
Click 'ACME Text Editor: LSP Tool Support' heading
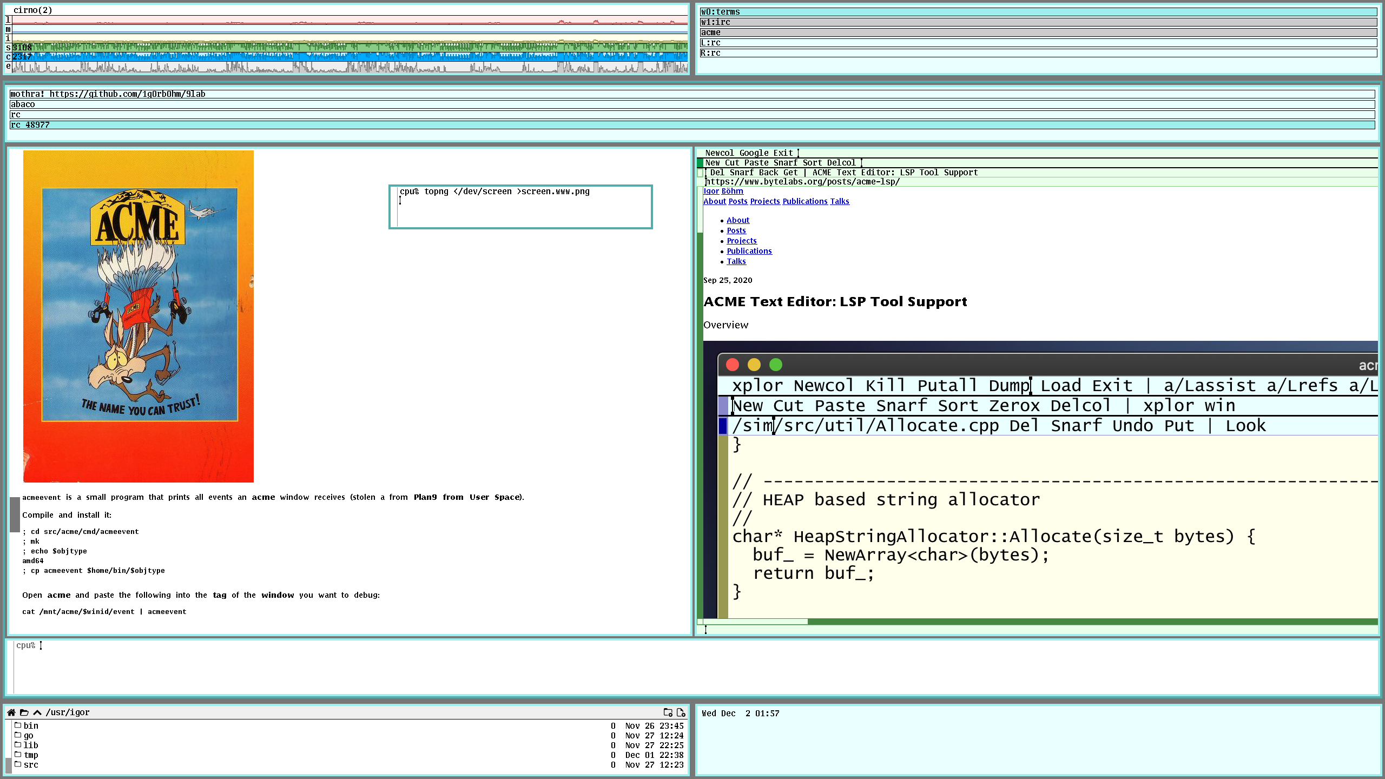[835, 302]
